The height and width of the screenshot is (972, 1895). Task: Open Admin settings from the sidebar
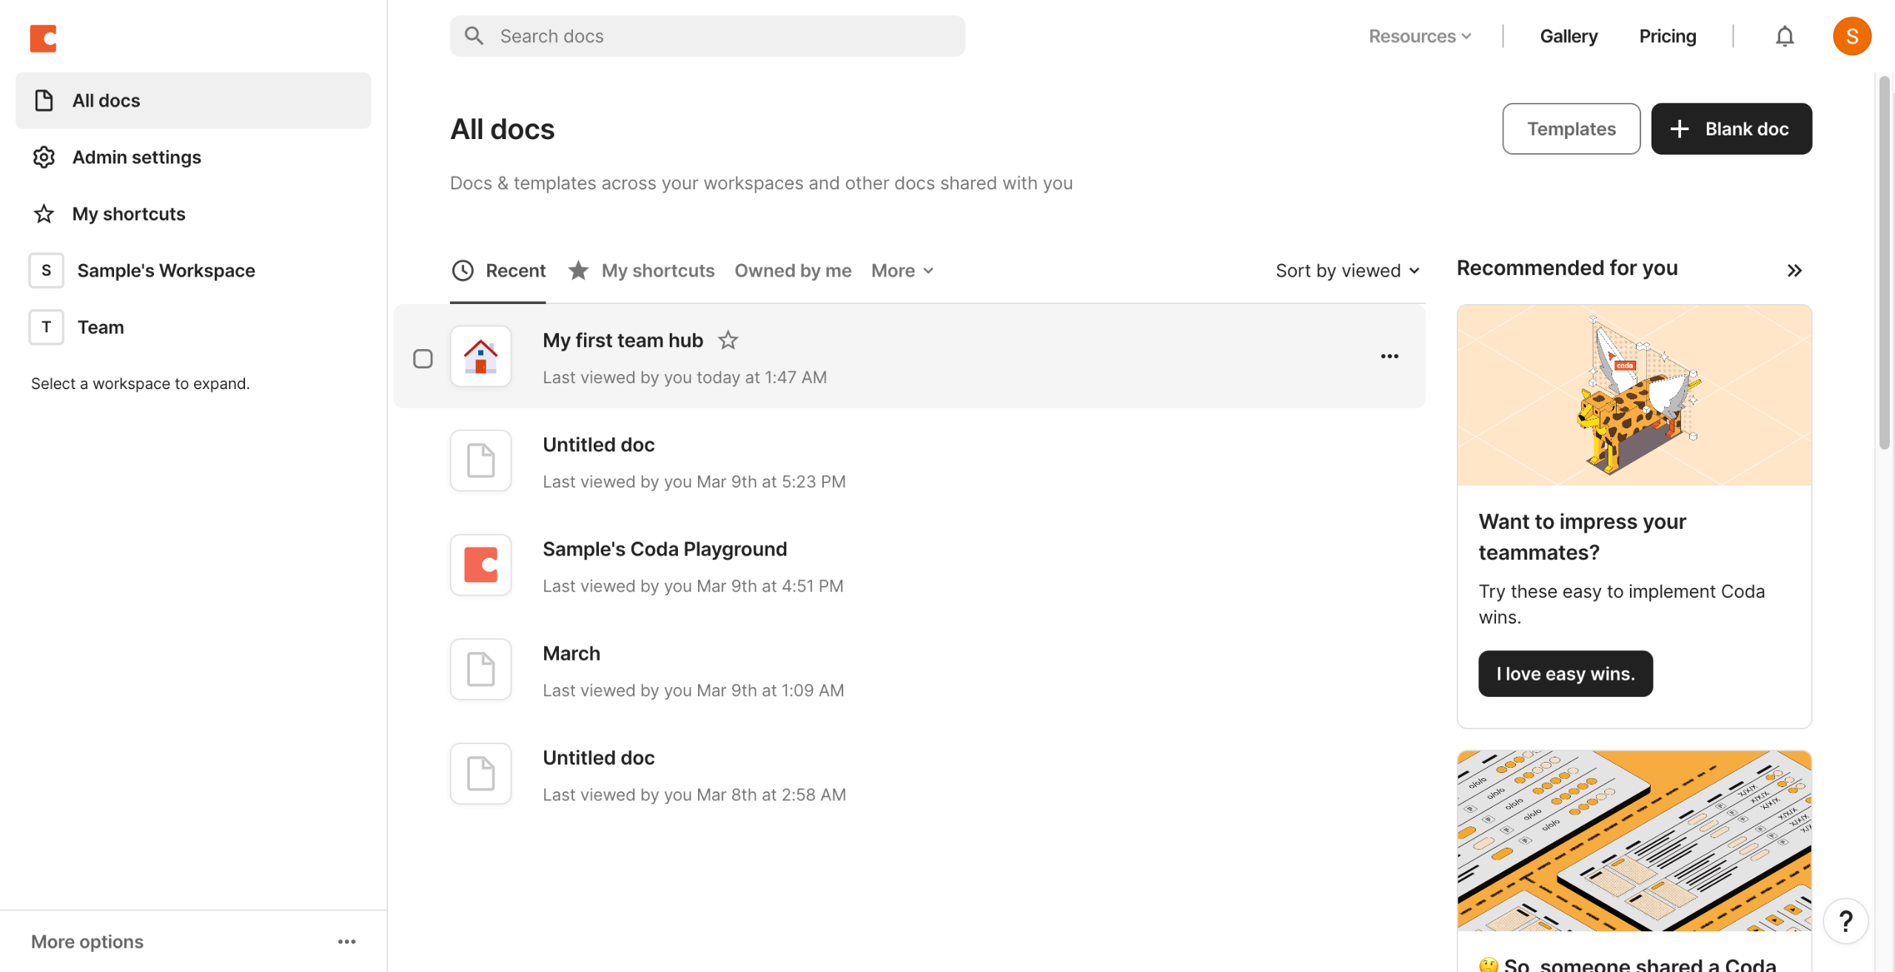coord(136,157)
